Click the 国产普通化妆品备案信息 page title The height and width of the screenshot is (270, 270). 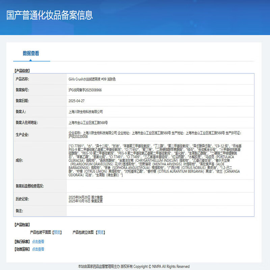(x=50, y=15)
